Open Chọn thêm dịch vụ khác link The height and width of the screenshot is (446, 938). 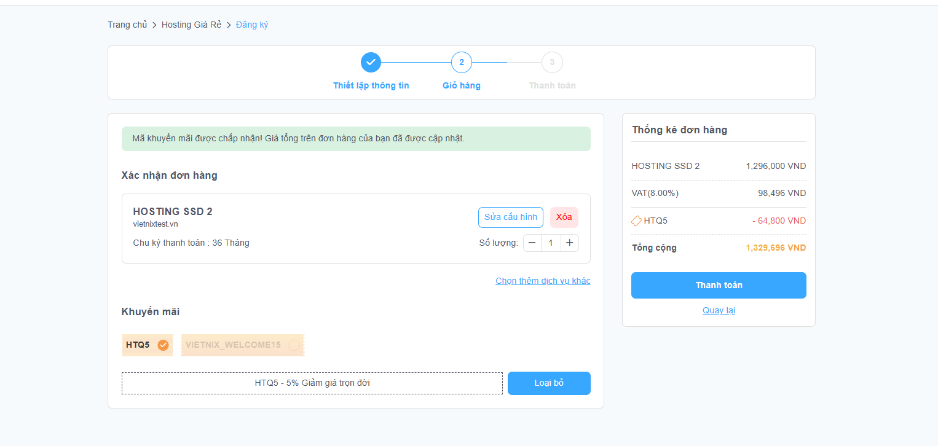click(542, 281)
